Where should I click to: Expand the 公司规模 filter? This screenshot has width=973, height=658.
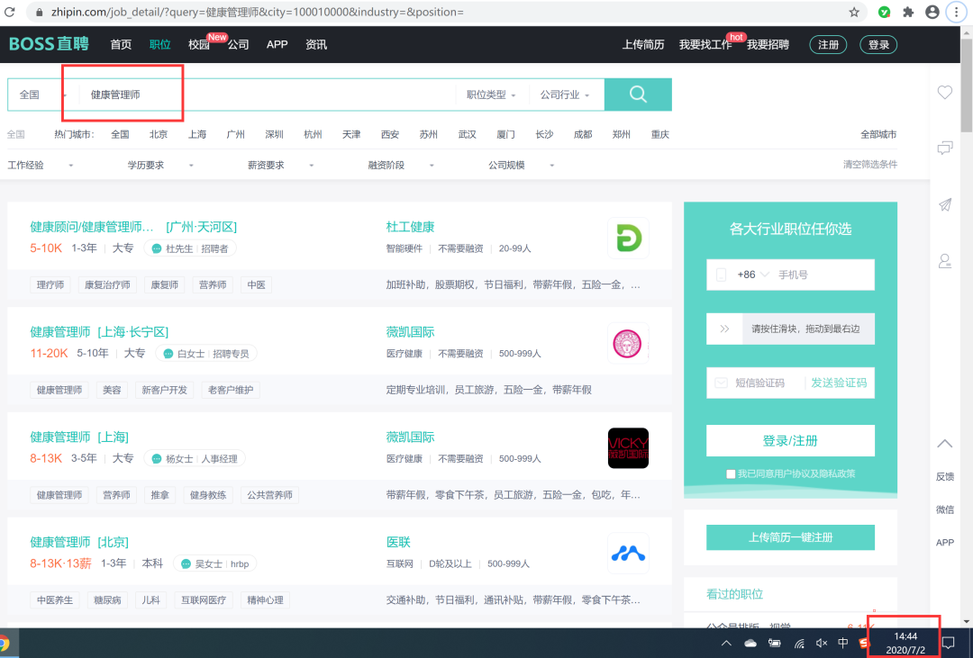(x=522, y=165)
